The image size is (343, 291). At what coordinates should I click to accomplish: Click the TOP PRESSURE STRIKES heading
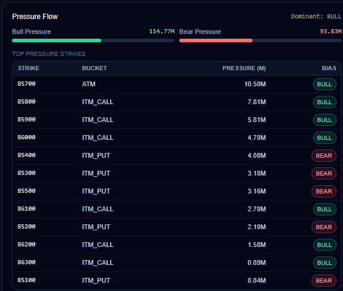click(49, 54)
